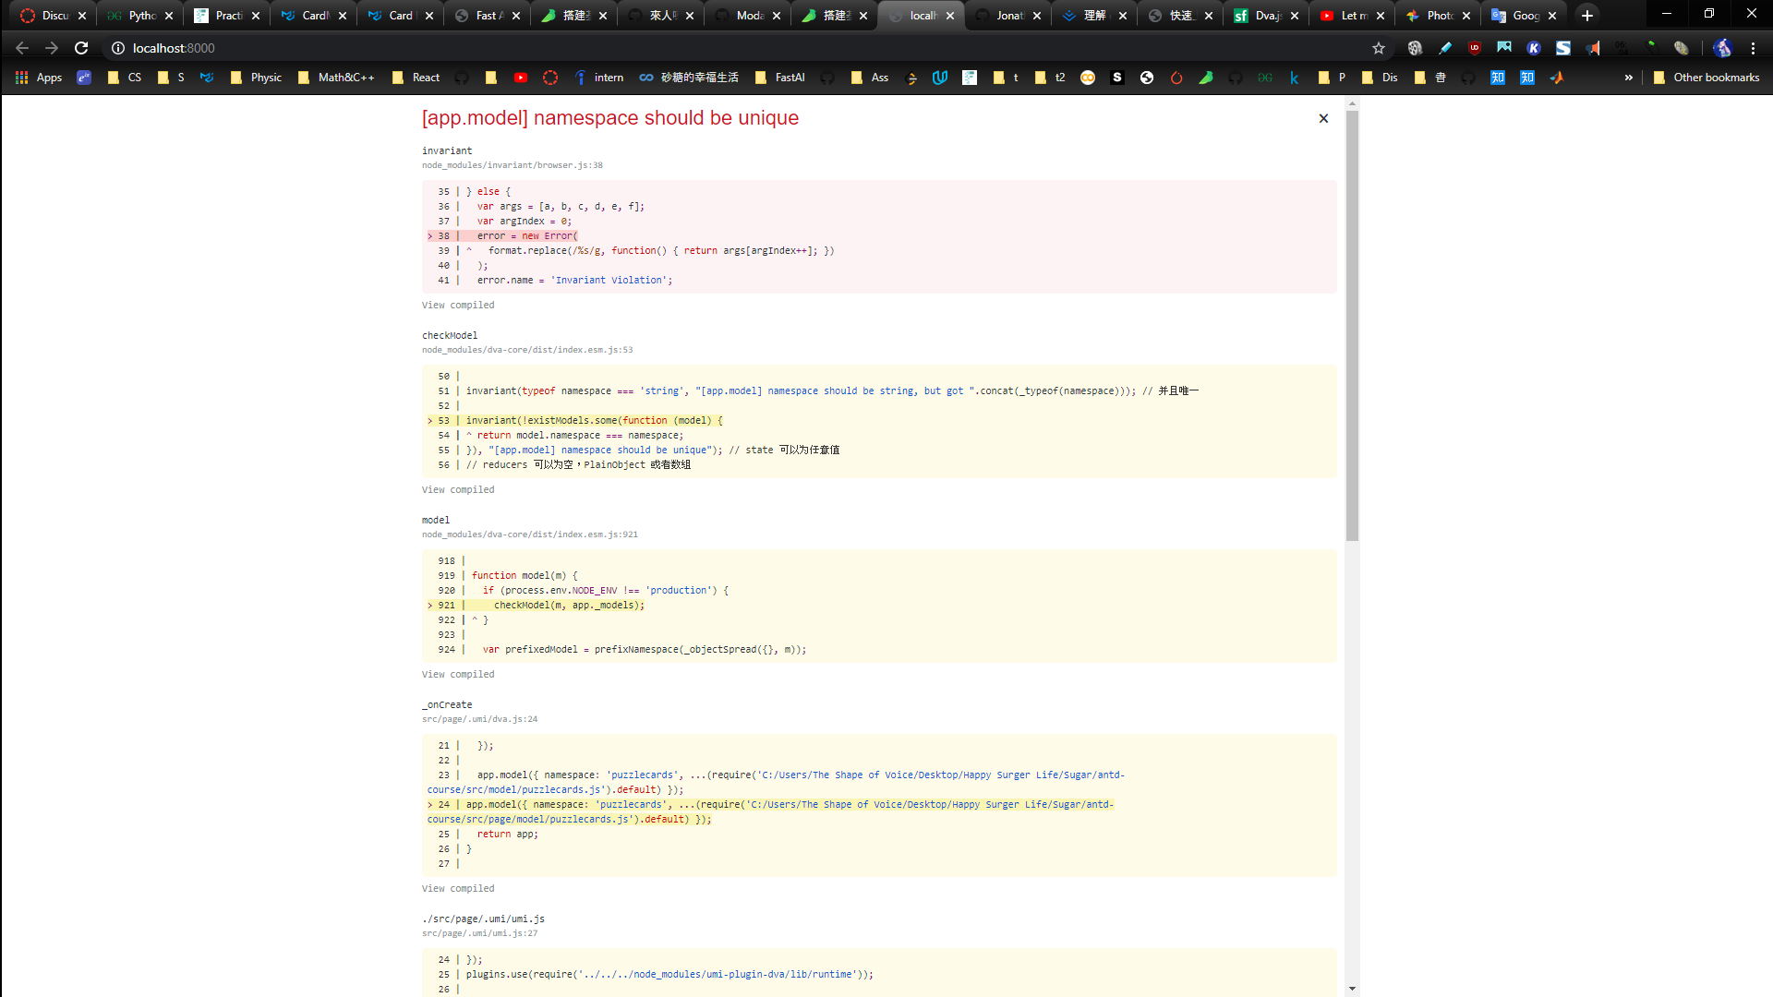1773x997 pixels.
Task: Click the screenshot extension icon
Action: pos(1503,48)
